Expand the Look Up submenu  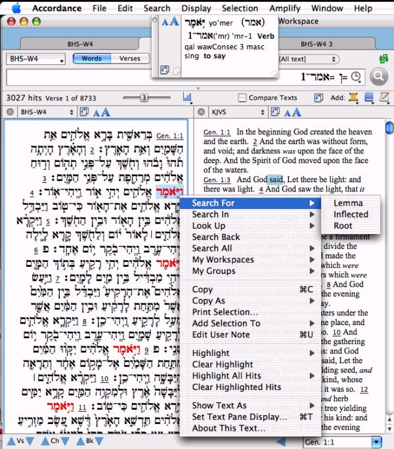click(x=250, y=225)
